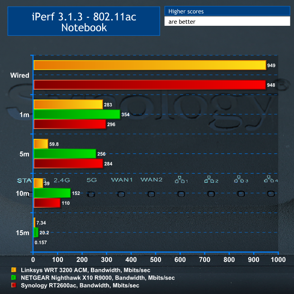Screen dimensions: 294x294
Task: Click the orange 5m bar valued 59.8
Action: (41, 144)
